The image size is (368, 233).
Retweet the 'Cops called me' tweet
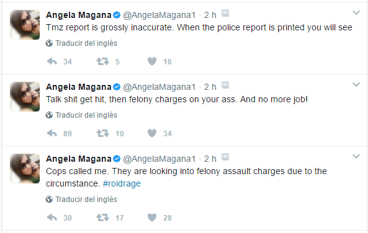tap(103, 218)
